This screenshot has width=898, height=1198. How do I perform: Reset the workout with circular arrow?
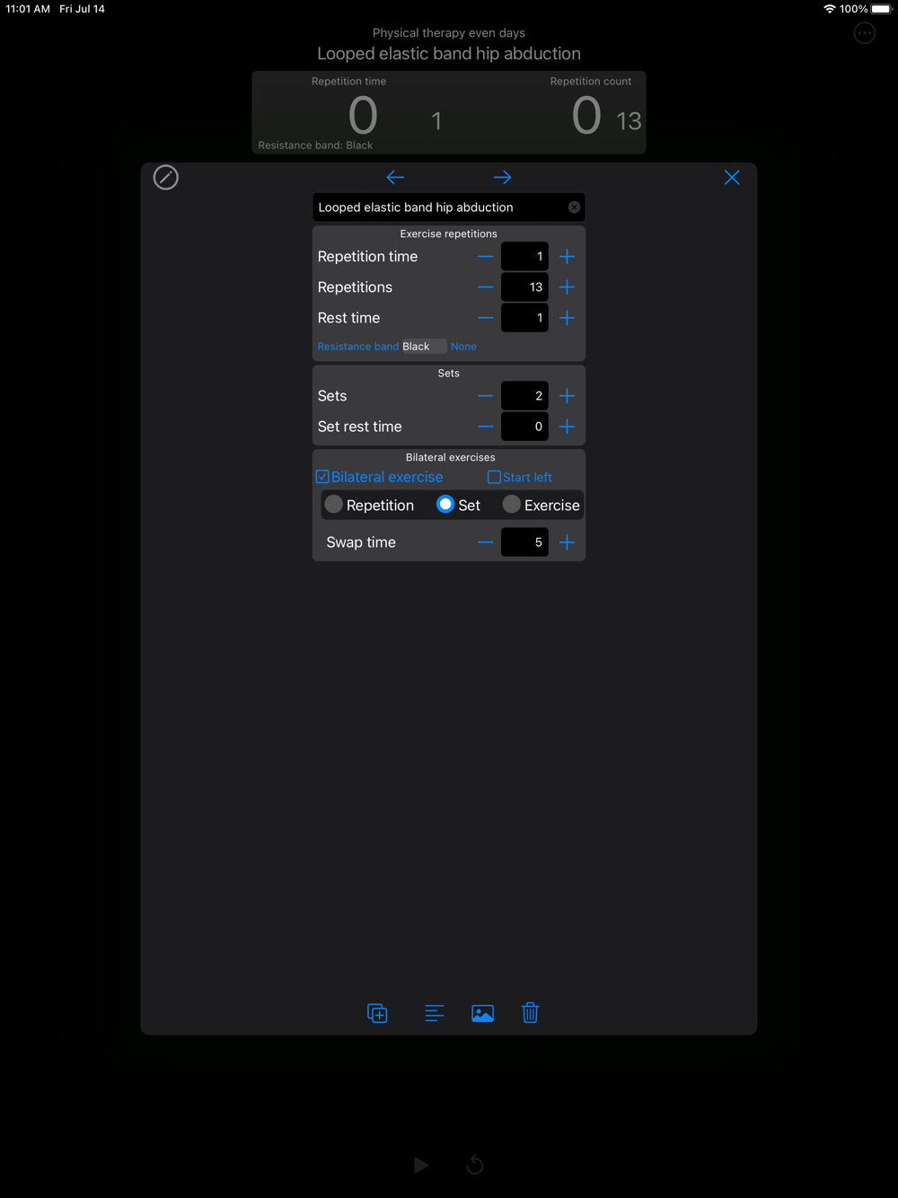click(475, 1165)
